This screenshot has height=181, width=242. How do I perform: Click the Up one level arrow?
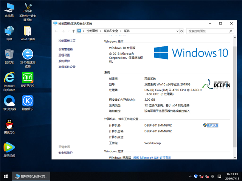(73, 31)
